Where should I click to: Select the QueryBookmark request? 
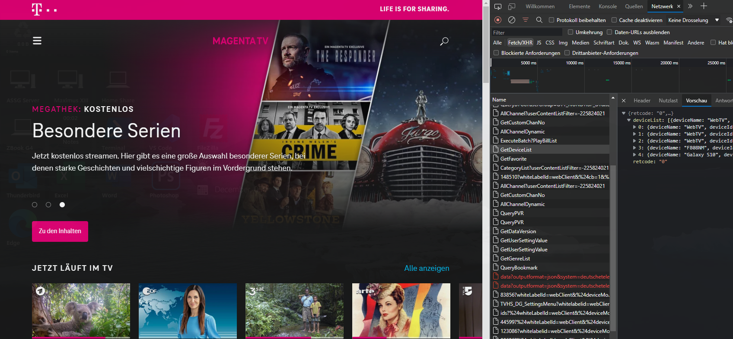point(550,267)
